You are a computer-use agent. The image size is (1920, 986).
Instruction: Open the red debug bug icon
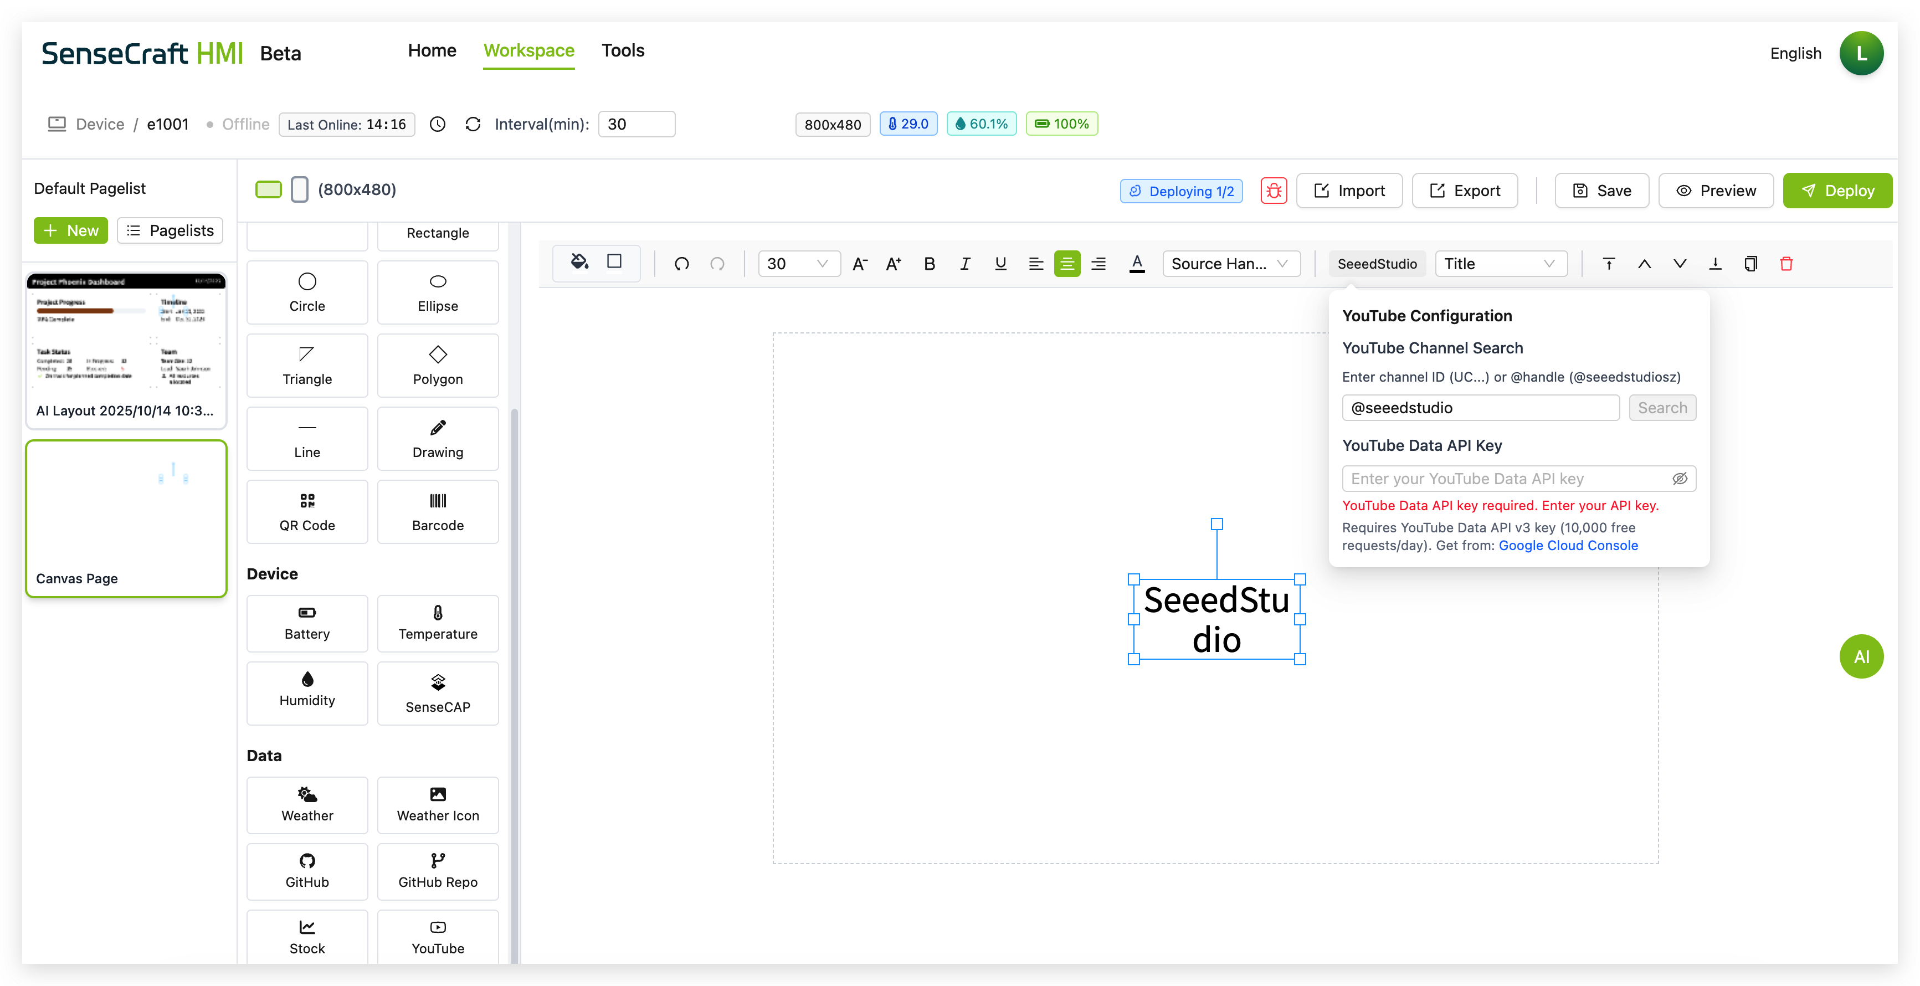click(1274, 191)
